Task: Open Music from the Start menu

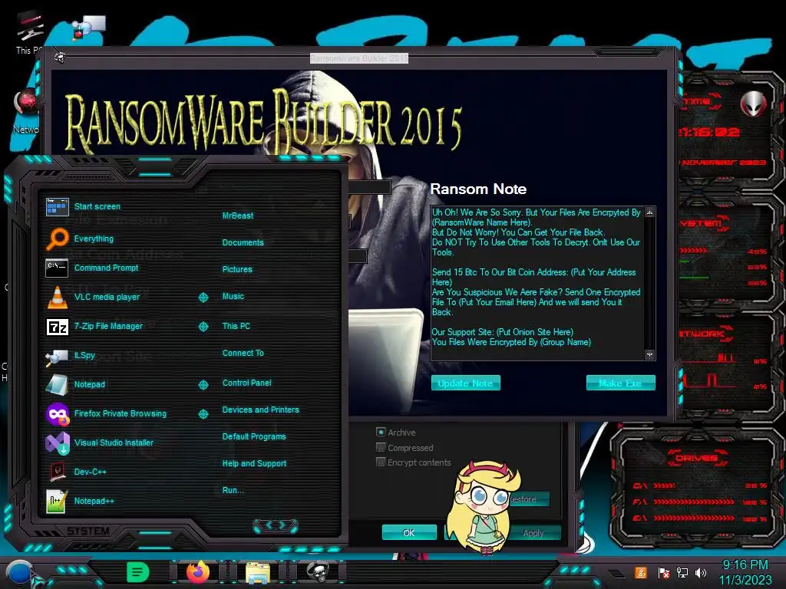Action: coord(233,297)
